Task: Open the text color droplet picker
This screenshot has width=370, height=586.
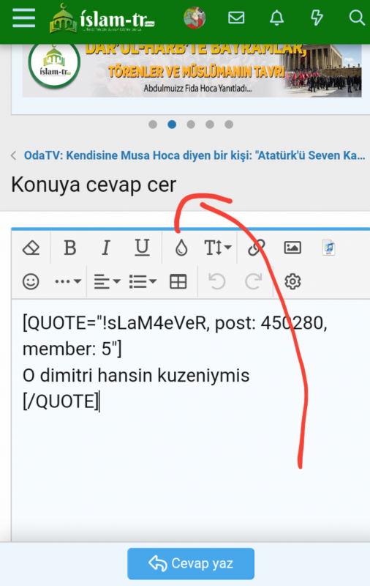Action: point(181,248)
